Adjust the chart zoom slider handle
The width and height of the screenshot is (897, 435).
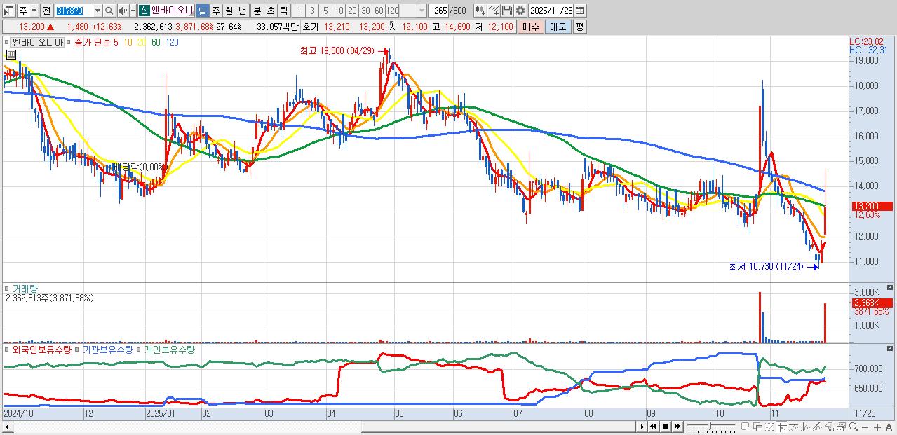[710, 427]
